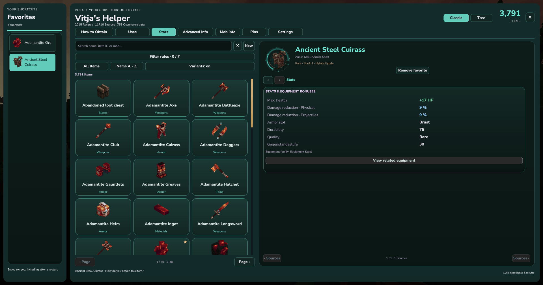Click the Ancient Steel Cuirass detail portrait

278,59
